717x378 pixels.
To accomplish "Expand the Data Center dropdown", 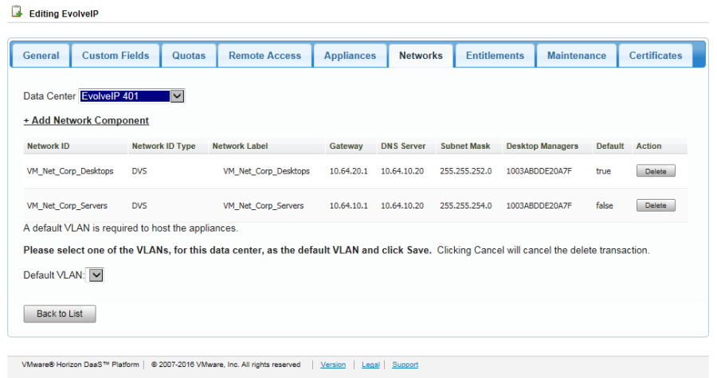I will (178, 96).
